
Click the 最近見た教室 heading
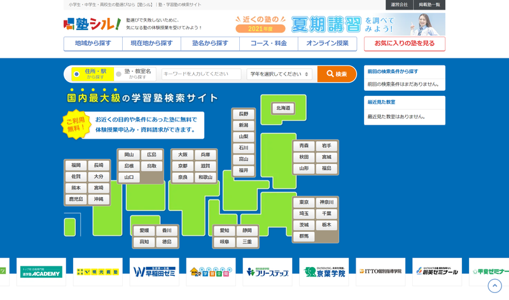[x=381, y=102]
